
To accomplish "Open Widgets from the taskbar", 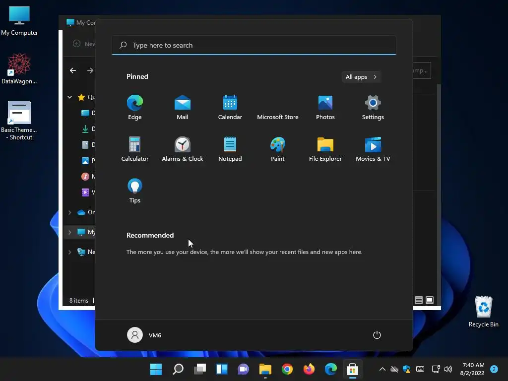I will [222, 369].
